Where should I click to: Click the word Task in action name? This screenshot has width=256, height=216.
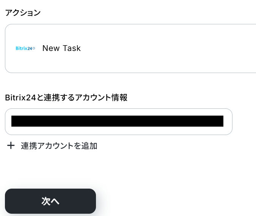click(72, 48)
